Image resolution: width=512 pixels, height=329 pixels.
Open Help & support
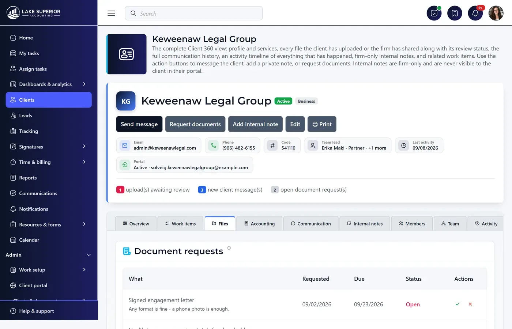point(49,311)
